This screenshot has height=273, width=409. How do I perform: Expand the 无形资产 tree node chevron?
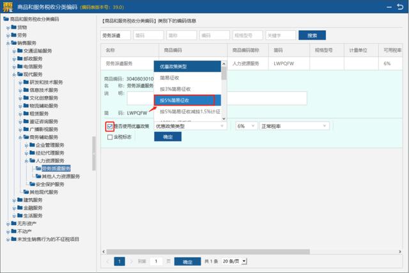[8, 224]
